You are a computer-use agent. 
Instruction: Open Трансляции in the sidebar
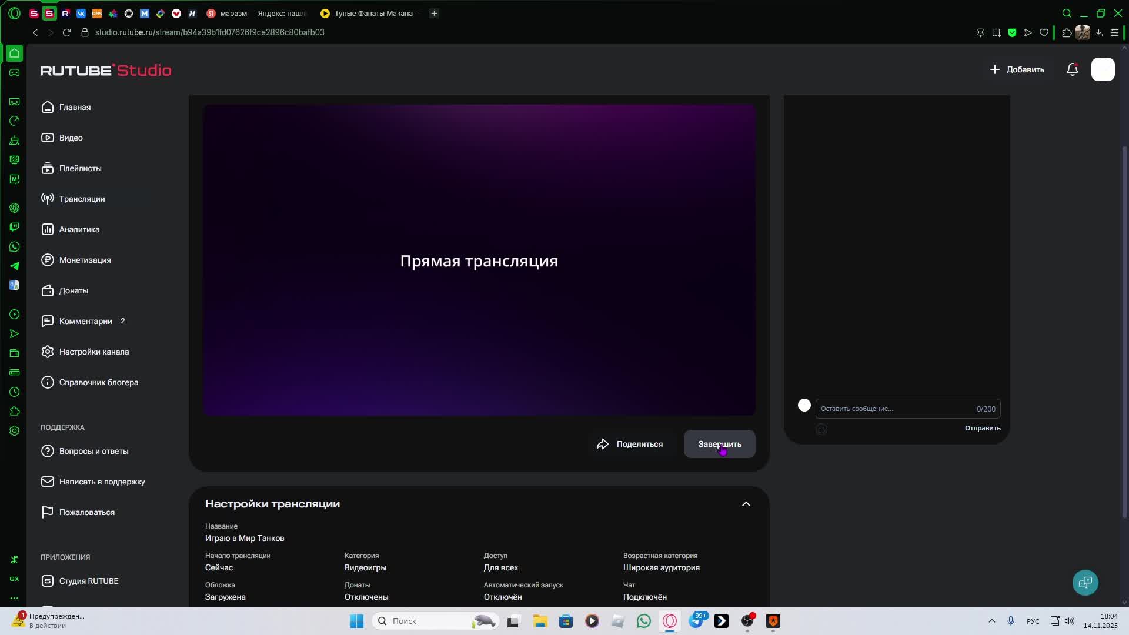click(x=82, y=199)
